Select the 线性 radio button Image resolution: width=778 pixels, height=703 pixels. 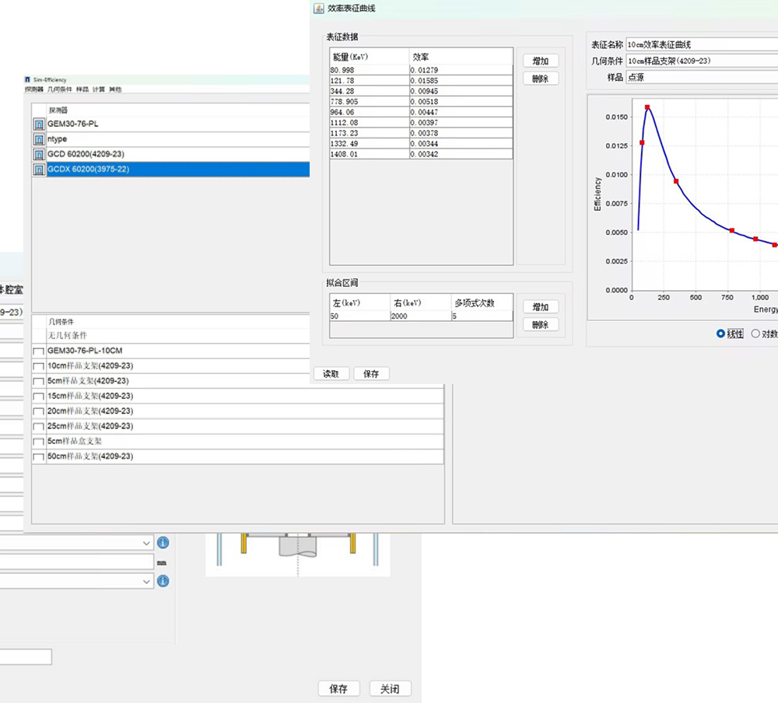[x=720, y=334]
